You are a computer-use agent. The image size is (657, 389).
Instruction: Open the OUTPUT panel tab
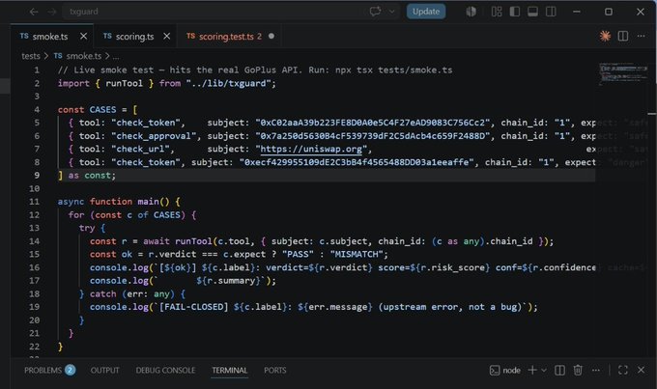click(x=104, y=370)
